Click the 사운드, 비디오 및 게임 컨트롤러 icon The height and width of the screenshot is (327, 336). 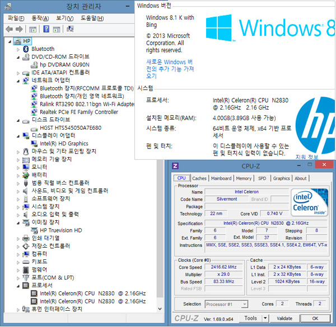pyautogui.click(x=26, y=191)
